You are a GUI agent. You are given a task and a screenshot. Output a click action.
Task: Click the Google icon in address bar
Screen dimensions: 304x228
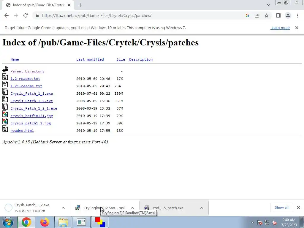[x=247, y=15]
